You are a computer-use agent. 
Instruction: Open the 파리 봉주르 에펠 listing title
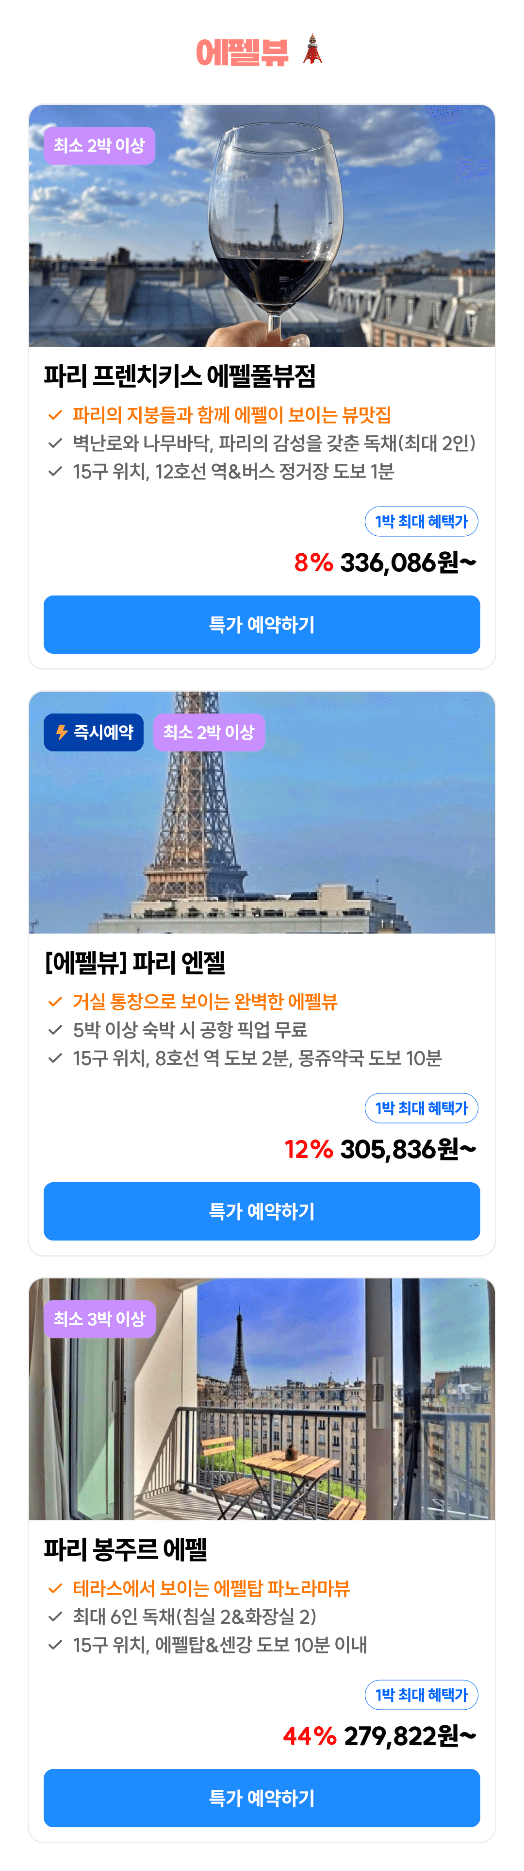click(x=126, y=1550)
